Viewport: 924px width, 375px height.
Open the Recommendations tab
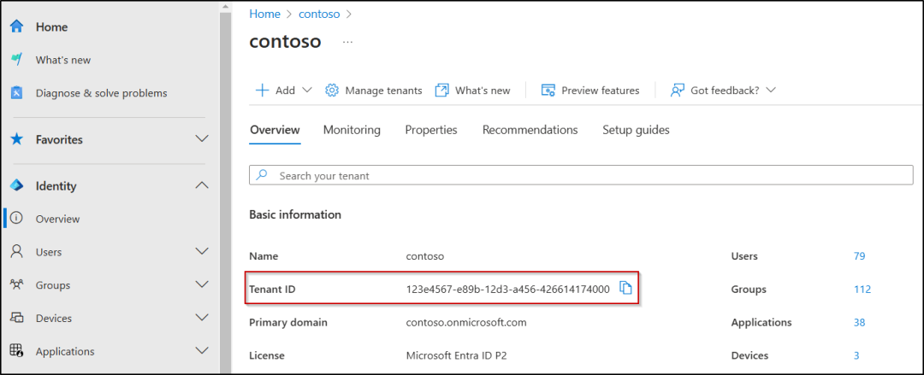coord(530,130)
